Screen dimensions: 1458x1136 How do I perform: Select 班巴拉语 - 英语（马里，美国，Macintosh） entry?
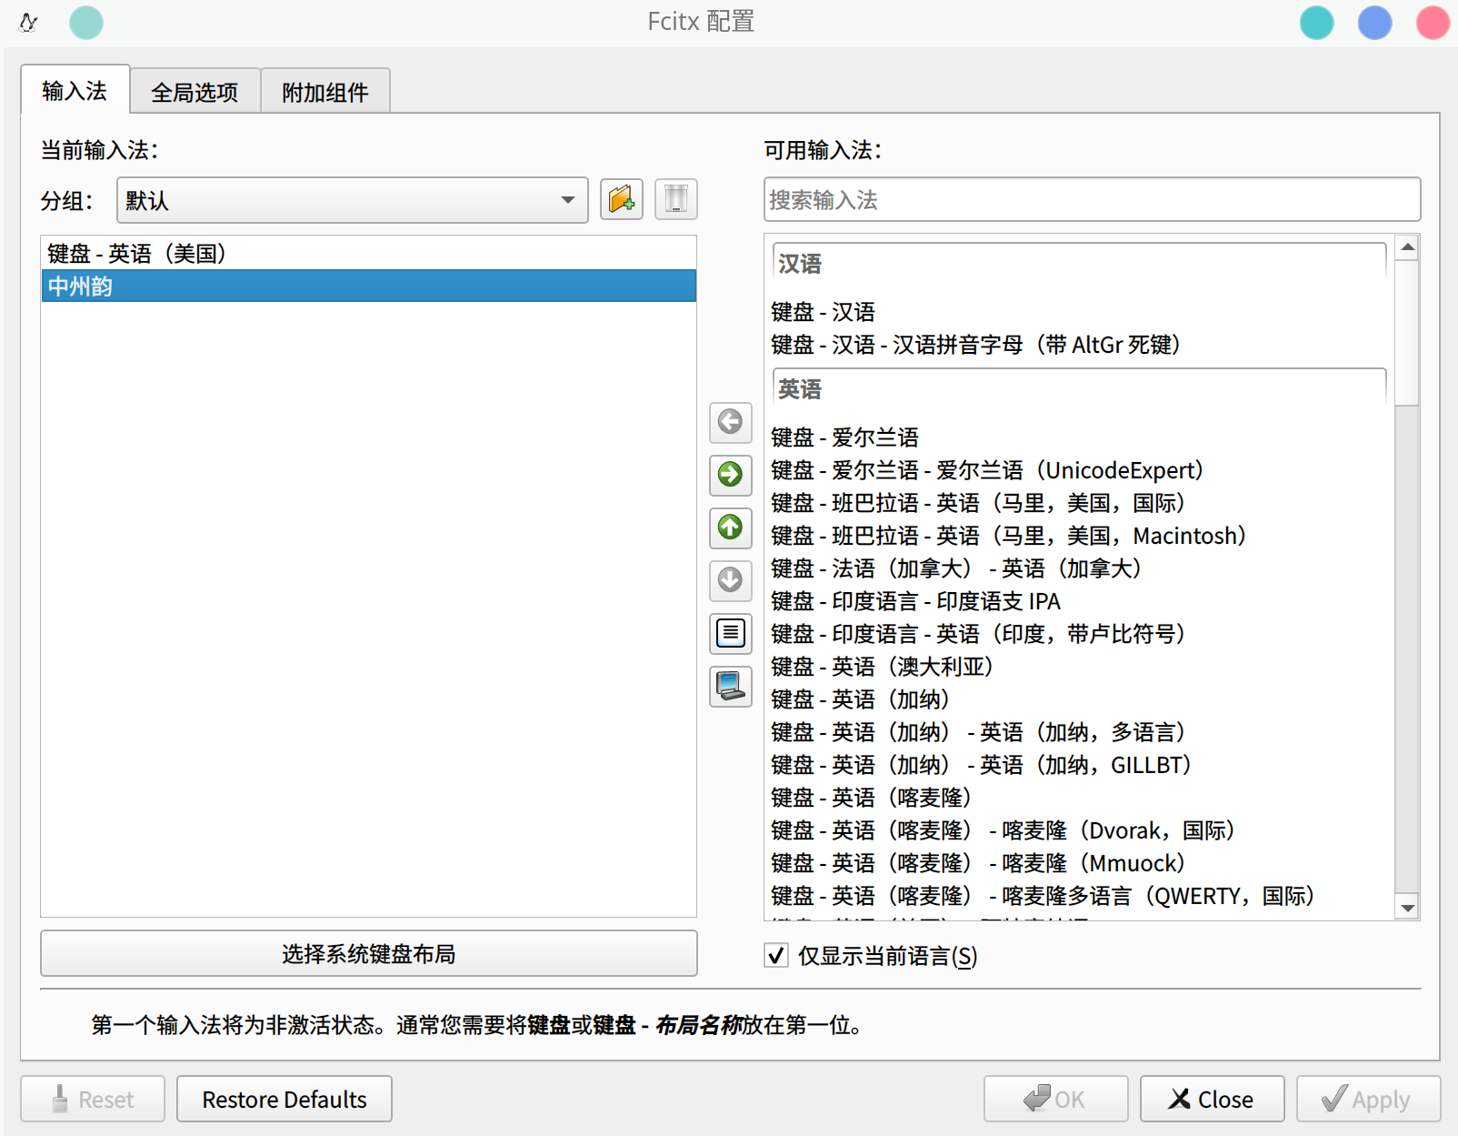tap(1079, 536)
